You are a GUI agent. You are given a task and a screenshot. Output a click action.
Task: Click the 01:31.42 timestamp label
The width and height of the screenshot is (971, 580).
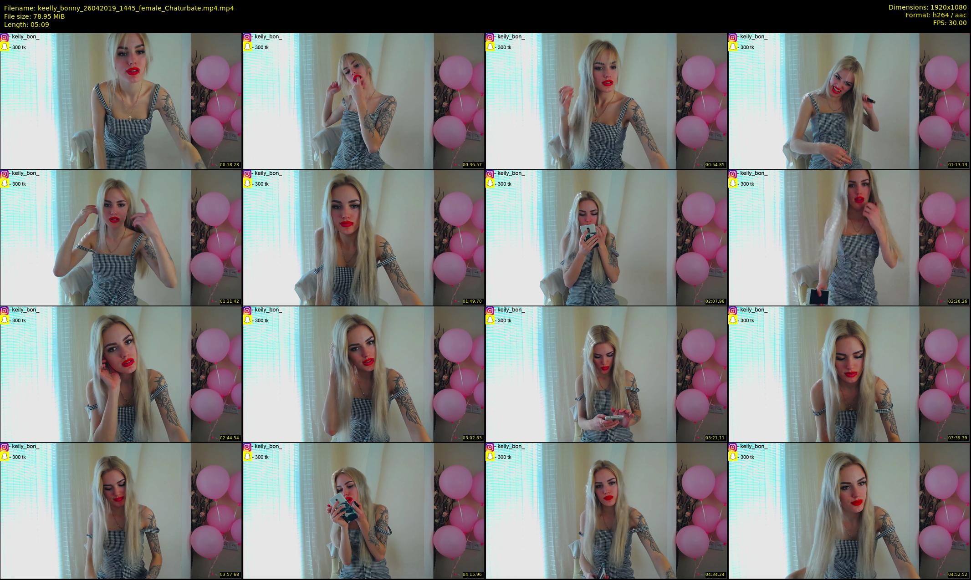click(230, 301)
